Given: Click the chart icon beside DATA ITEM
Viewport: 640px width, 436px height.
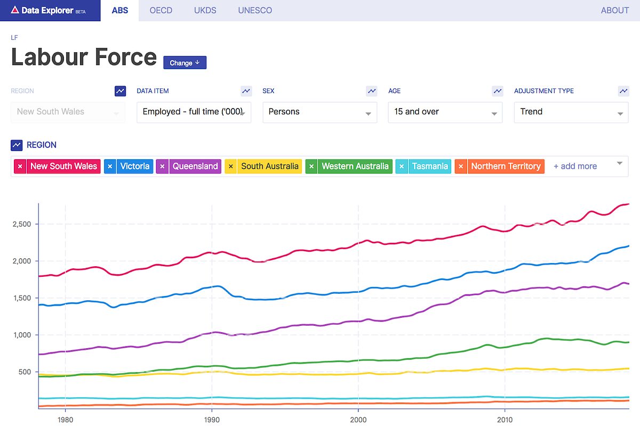Looking at the screenshot, I should (246, 91).
